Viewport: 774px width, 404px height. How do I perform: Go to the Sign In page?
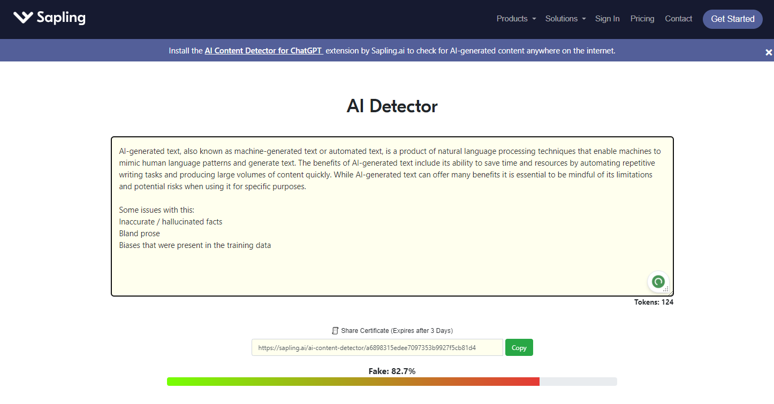607,19
